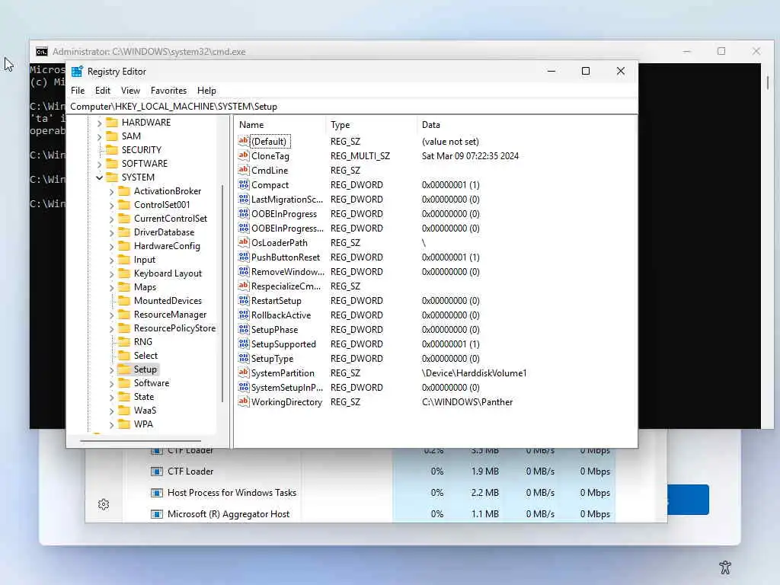Click the (Default) string value icon
Screen dimensions: 780x585
tap(243, 141)
